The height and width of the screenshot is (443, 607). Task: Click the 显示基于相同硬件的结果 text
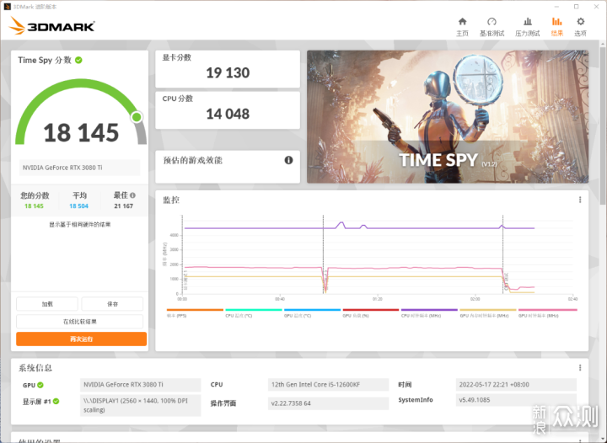point(80,225)
